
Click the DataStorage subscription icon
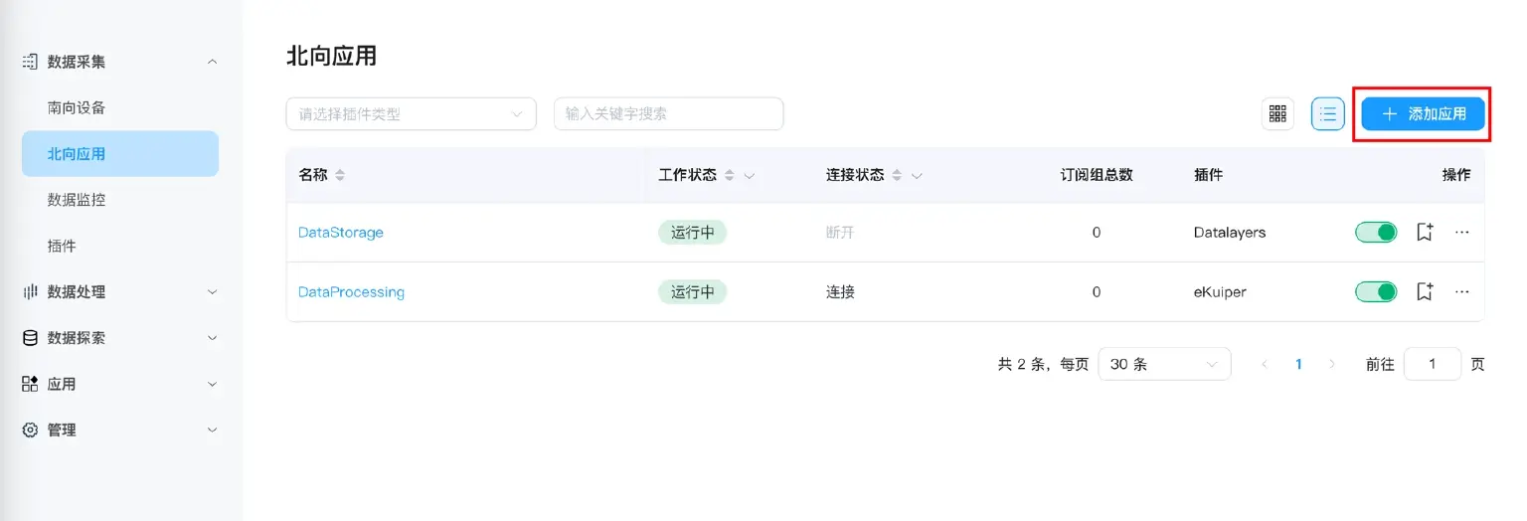click(x=1425, y=233)
